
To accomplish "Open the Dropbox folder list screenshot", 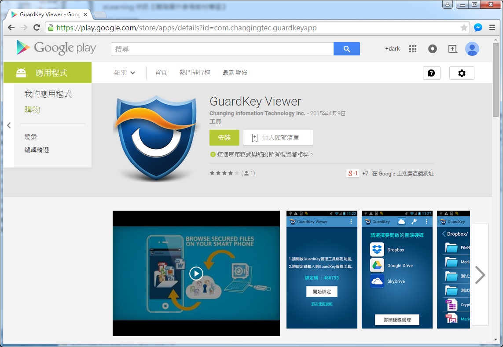I will pos(453,270).
